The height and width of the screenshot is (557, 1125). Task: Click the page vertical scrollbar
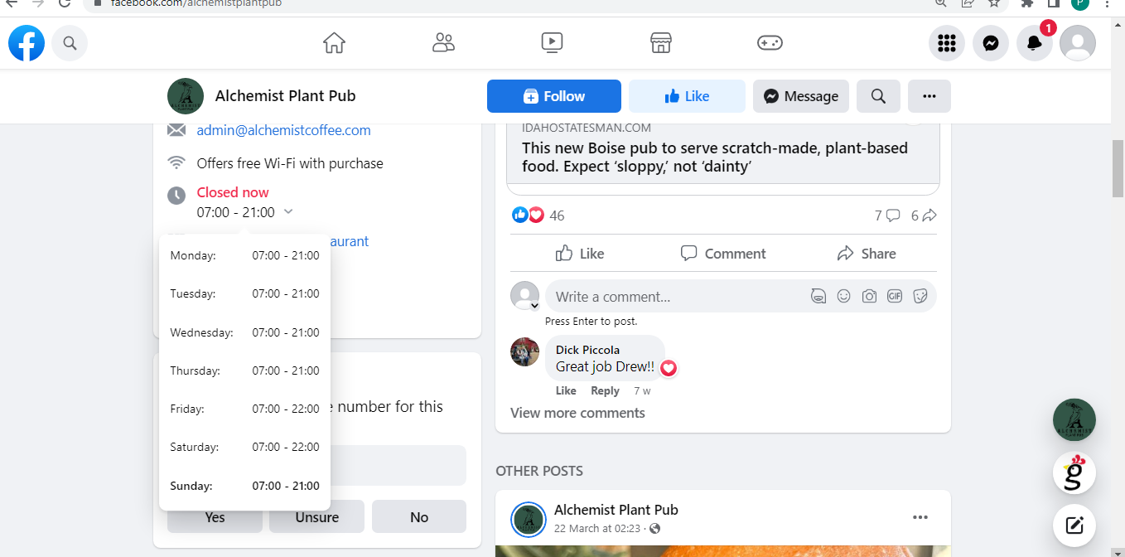click(1118, 170)
